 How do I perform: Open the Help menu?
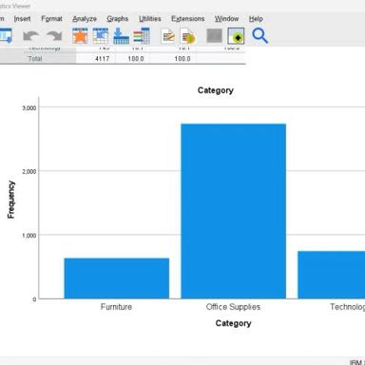(256, 19)
